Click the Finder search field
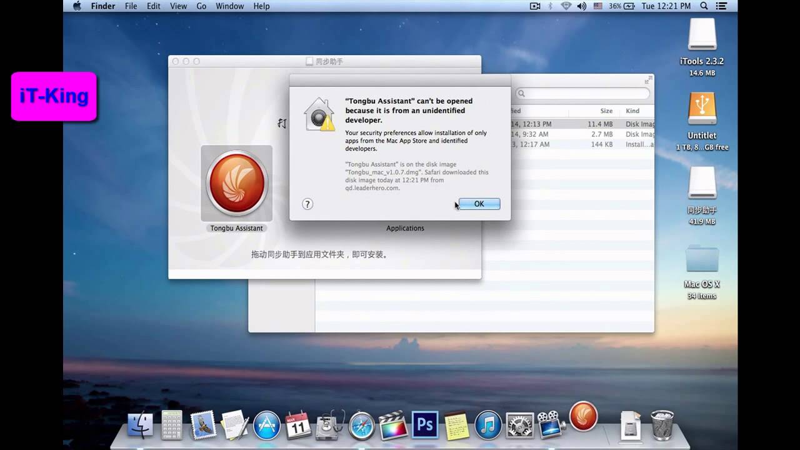This screenshot has width=800, height=450. [x=582, y=94]
